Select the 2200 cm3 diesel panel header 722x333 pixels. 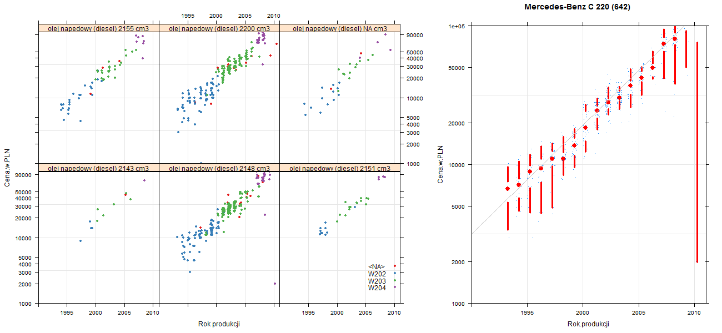pos(219,28)
